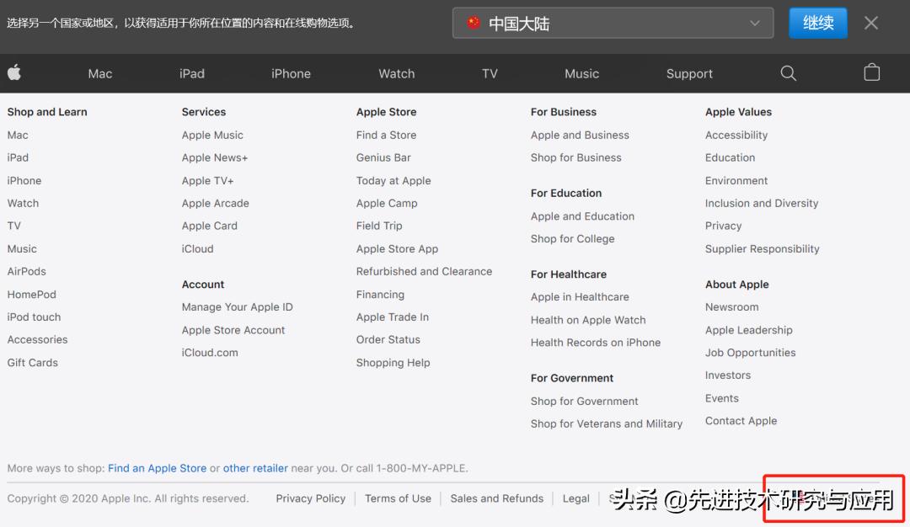Open Shop for College link
Viewport: 910px width, 527px height.
tap(572, 239)
